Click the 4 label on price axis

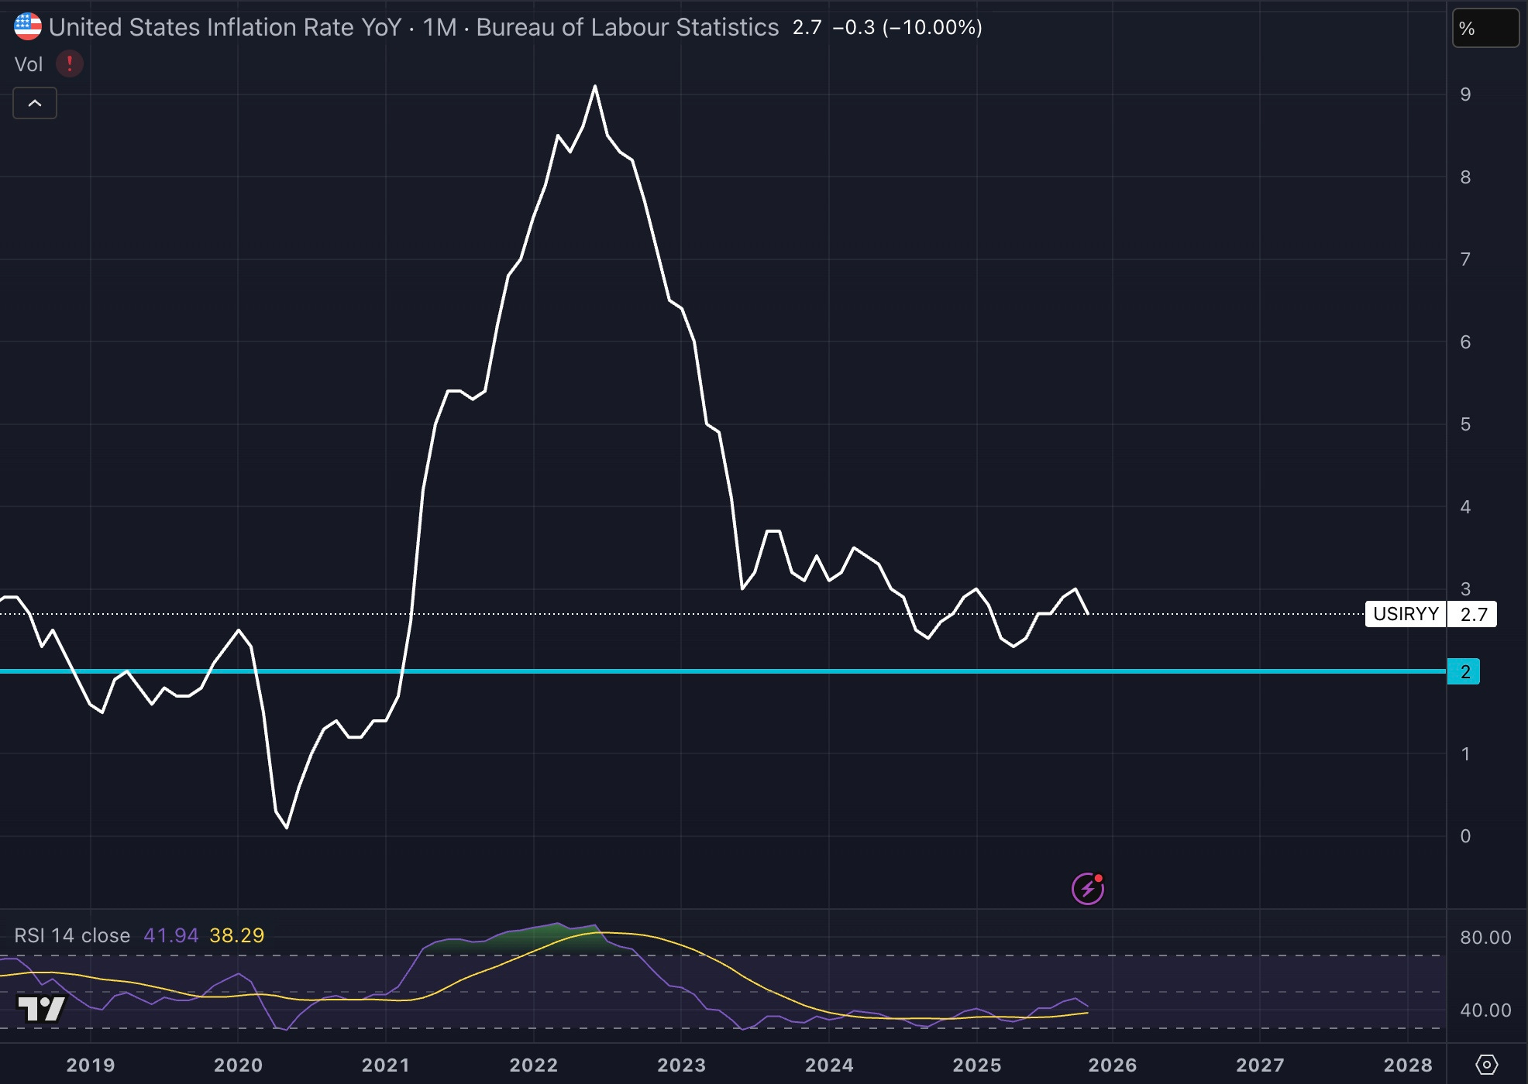(x=1465, y=507)
